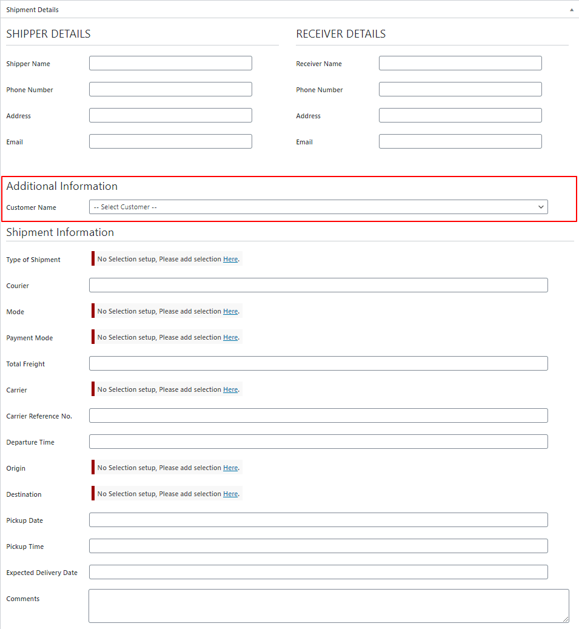Follow the Carrier setup Here link
Screen dimensions: 579x629
pyautogui.click(x=230, y=389)
